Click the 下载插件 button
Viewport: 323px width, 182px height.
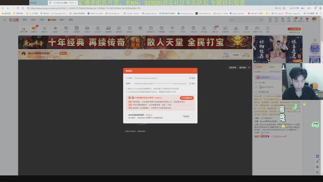click(186, 116)
